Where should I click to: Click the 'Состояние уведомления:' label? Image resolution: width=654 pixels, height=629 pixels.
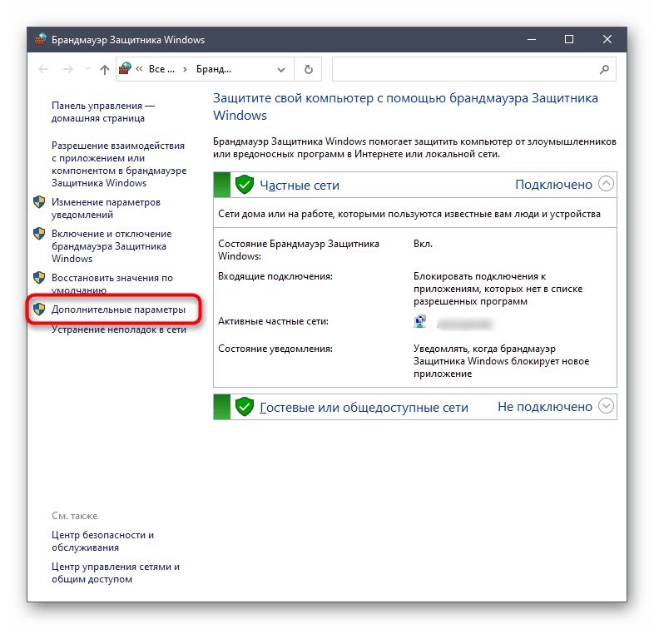[x=275, y=349]
